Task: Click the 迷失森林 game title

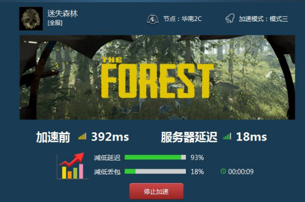Action: [63, 13]
